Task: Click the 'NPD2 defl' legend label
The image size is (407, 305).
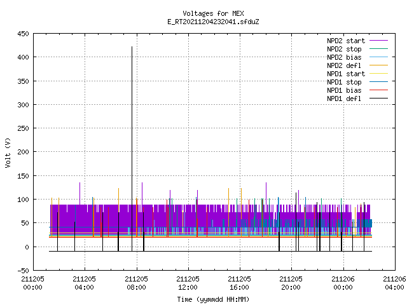Action: (x=344, y=65)
